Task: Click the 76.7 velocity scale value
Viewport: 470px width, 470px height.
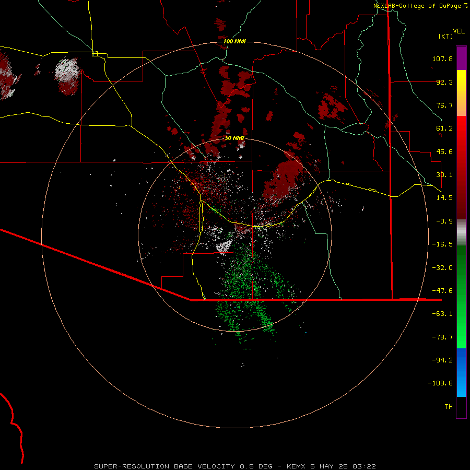Action: (444, 105)
